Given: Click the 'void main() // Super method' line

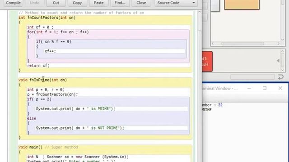Looking at the screenshot, I should click(48, 147).
